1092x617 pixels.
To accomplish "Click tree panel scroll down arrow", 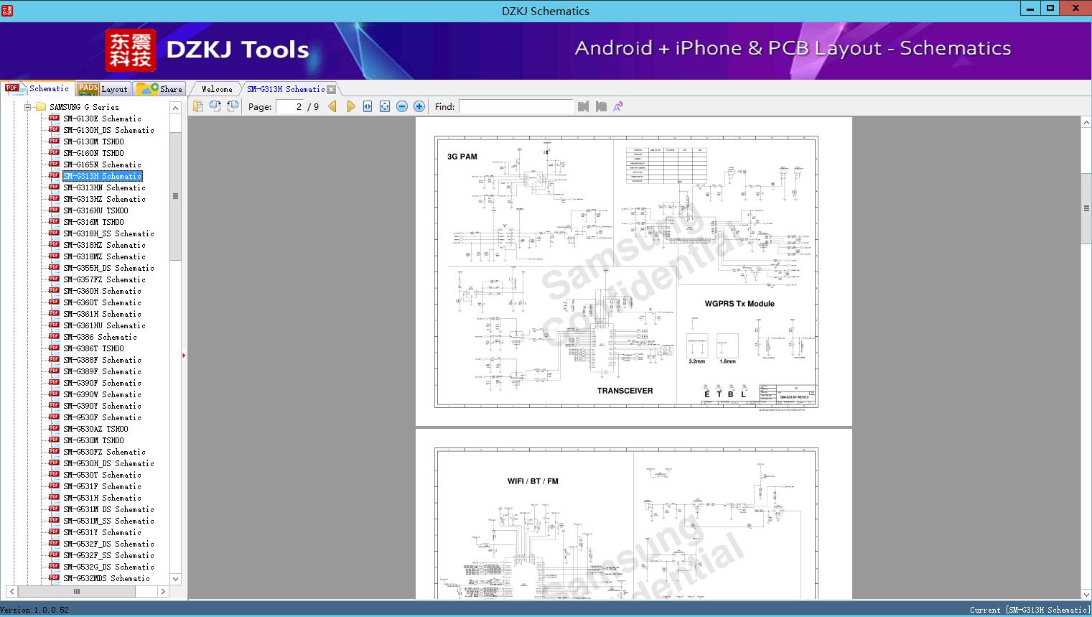I will pos(176,579).
